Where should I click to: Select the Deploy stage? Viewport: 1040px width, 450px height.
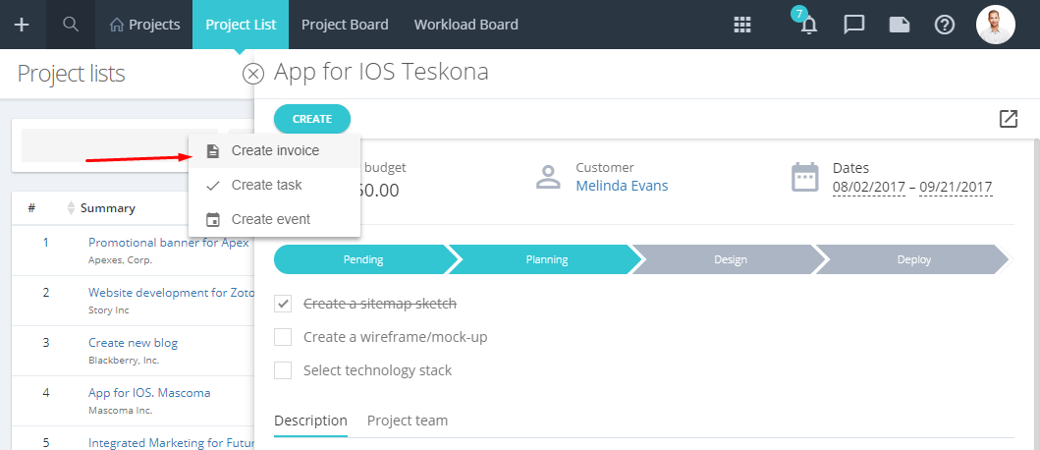[914, 259]
